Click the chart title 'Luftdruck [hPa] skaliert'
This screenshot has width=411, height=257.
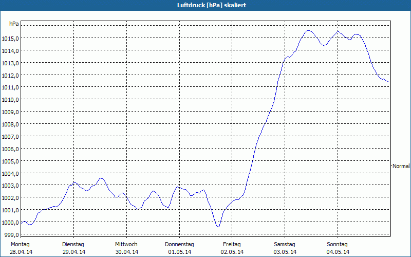212,5
